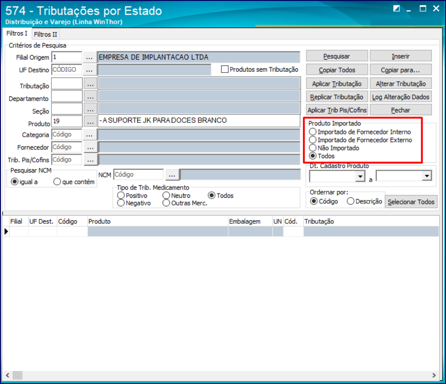
Task: Focus the Filial Origem code field
Action: tap(67, 57)
